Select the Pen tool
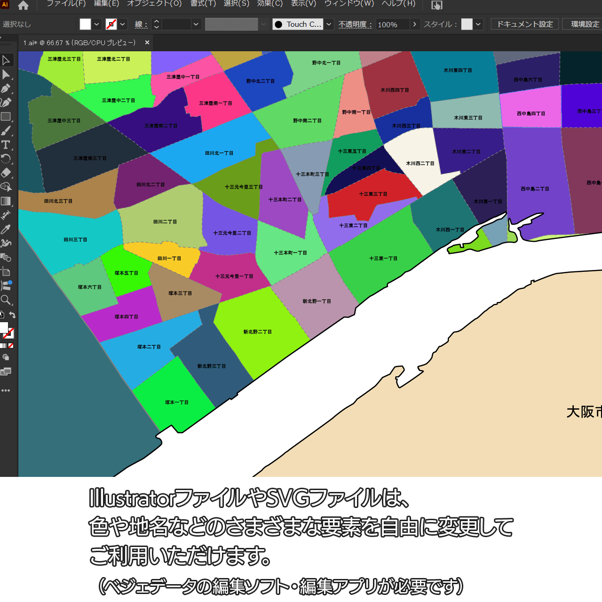Screen dimensions: 602x602 (6, 88)
